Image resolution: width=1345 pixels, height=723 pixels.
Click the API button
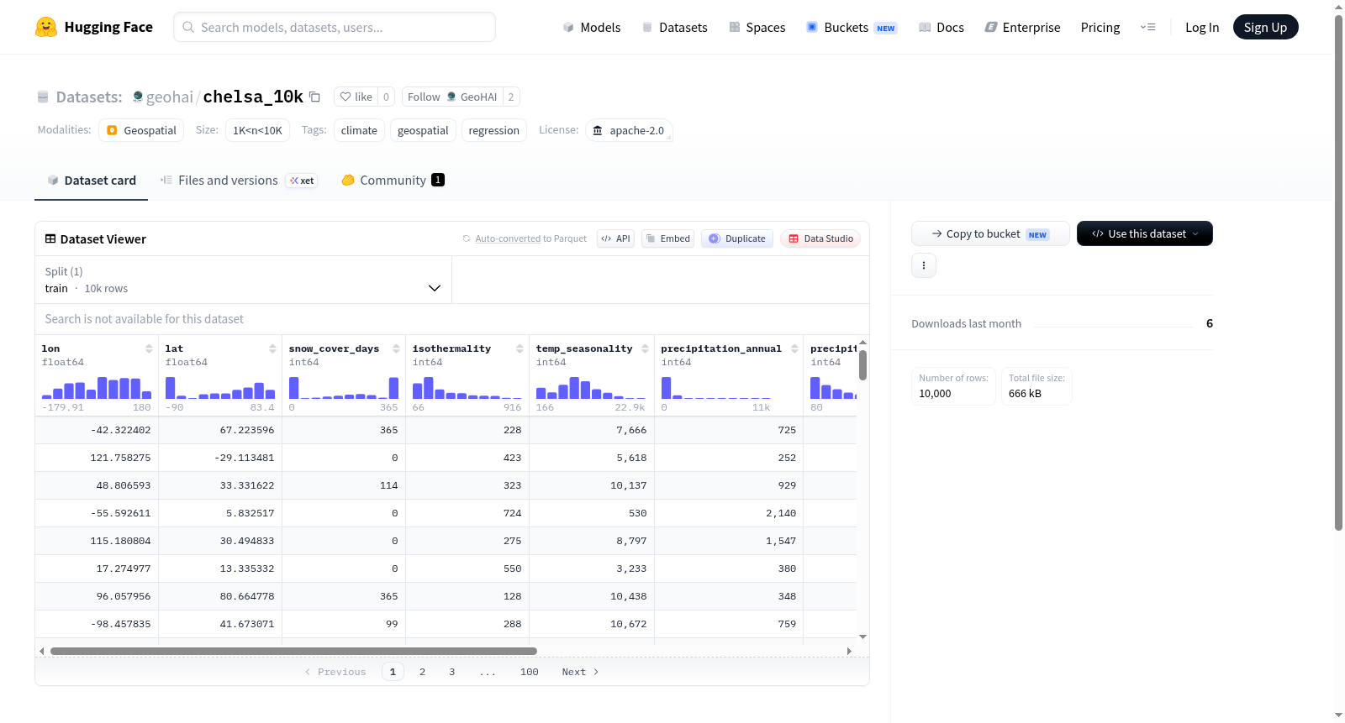615,238
